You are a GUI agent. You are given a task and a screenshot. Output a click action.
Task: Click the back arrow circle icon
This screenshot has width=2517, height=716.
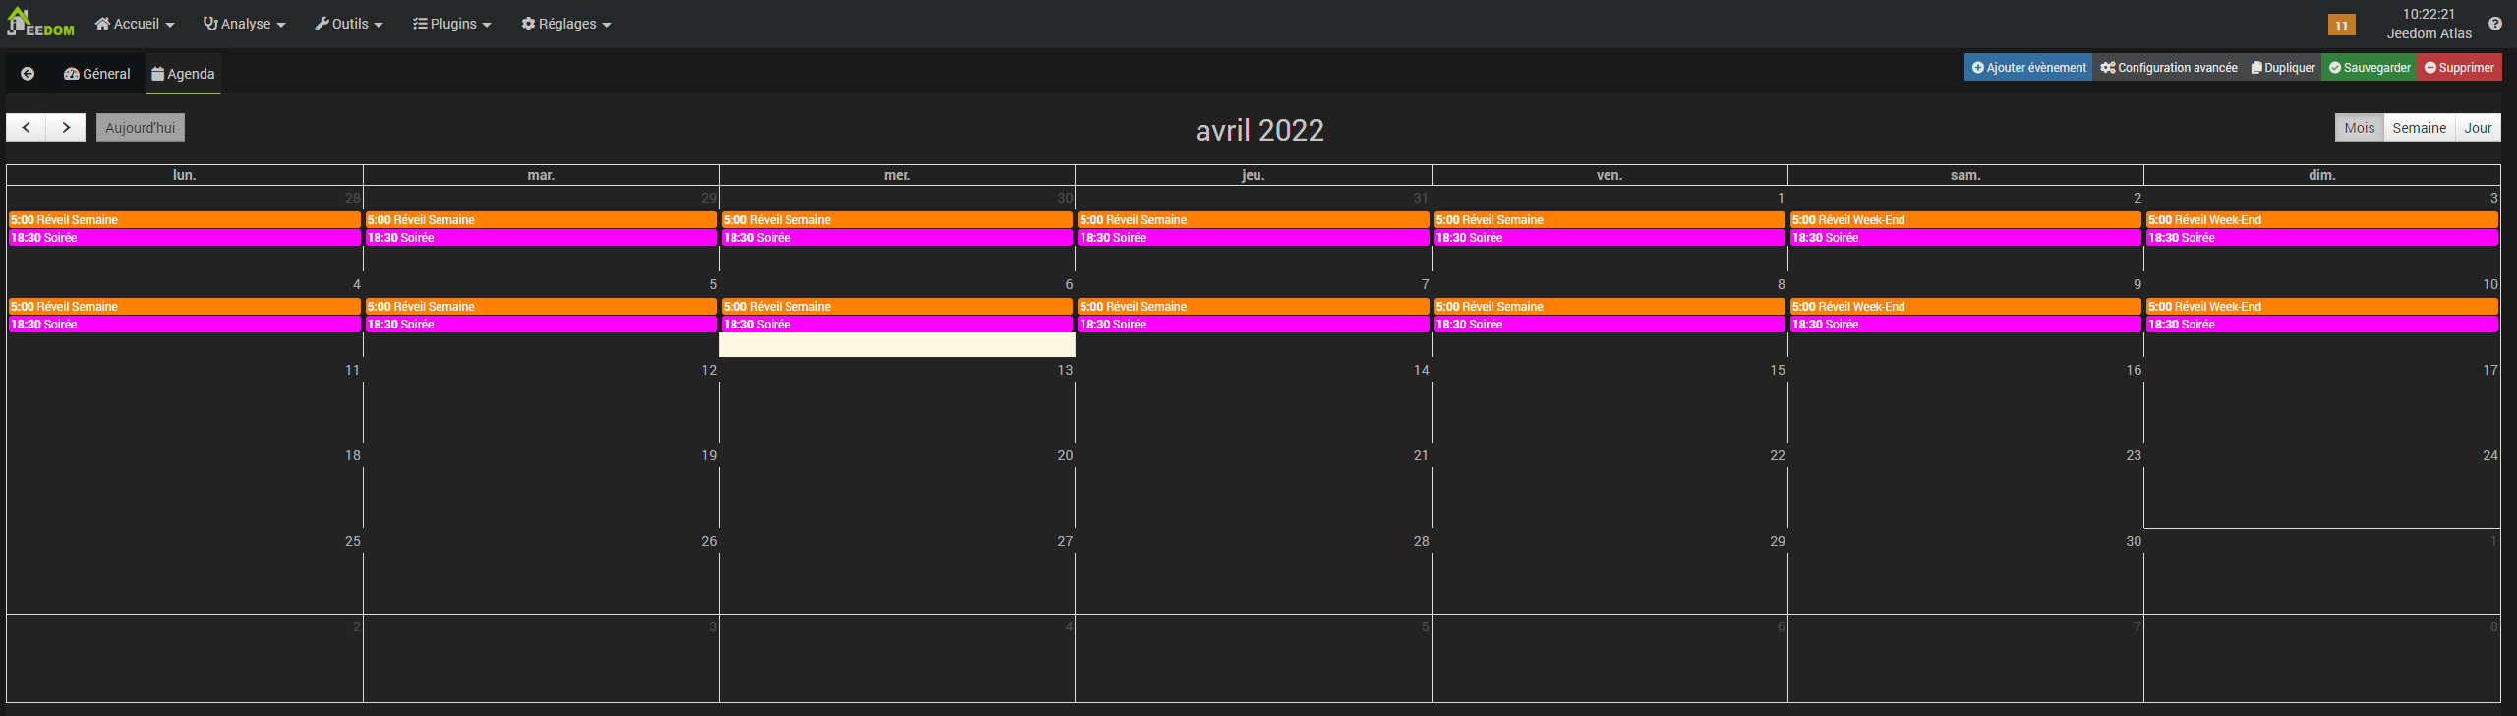coord(28,74)
